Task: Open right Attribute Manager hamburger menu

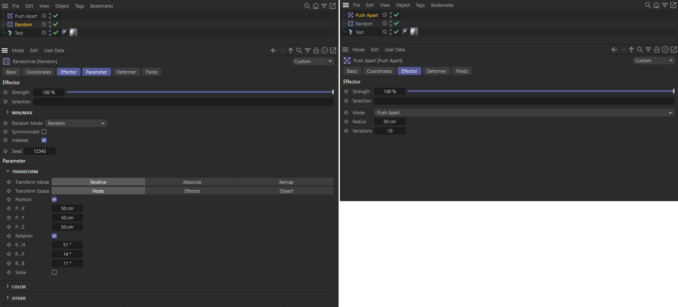Action: (345, 50)
